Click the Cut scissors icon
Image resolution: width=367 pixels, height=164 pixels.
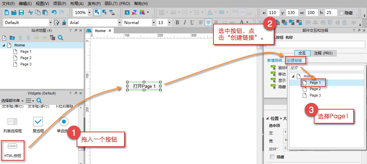(x=30, y=13)
